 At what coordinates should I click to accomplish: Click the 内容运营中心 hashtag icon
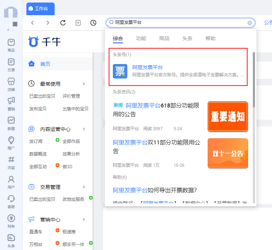pos(31,129)
